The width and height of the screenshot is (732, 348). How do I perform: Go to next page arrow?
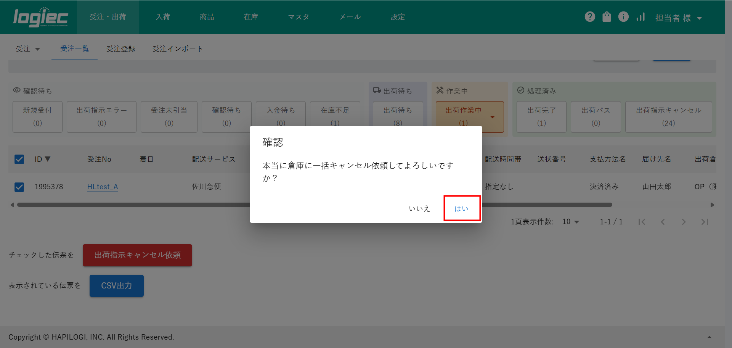[684, 222]
